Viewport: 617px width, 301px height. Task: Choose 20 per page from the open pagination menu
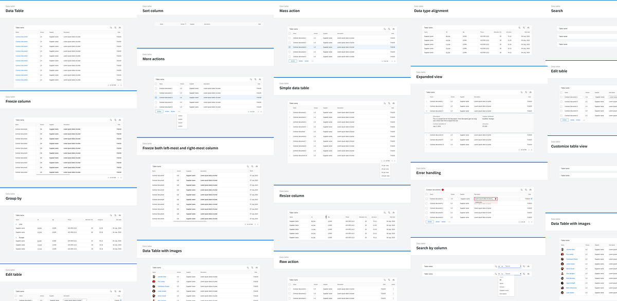pyautogui.click(x=385, y=169)
